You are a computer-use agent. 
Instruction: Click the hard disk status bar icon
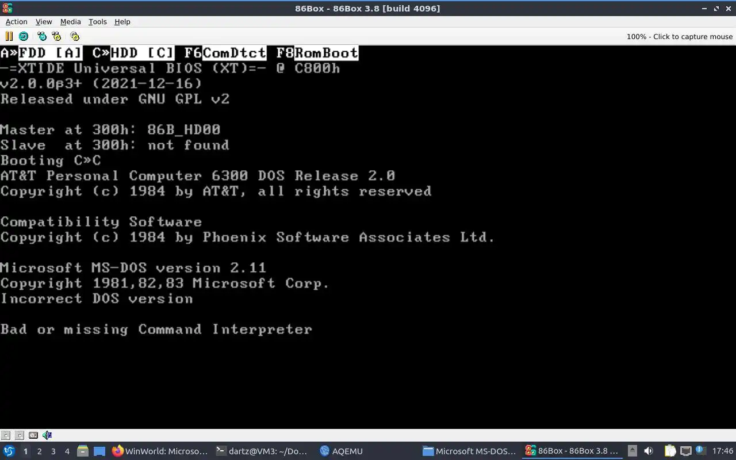click(33, 435)
